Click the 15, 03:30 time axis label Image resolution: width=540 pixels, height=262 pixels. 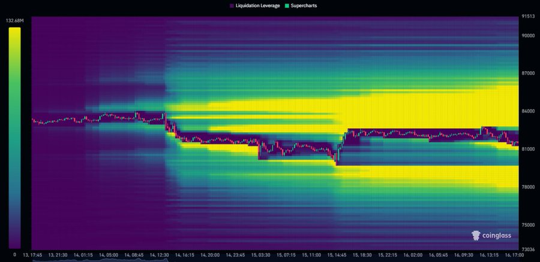coord(261,255)
